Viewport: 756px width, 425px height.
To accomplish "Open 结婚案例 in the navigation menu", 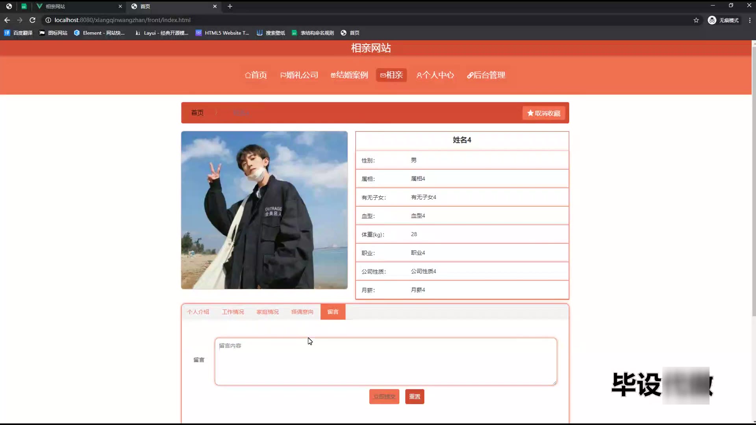I will point(349,75).
